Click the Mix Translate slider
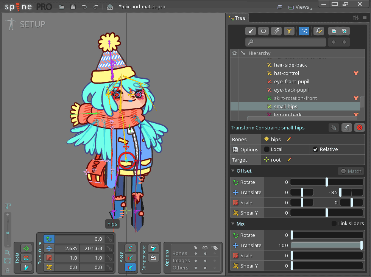The image size is (371, 277). tap(326, 245)
